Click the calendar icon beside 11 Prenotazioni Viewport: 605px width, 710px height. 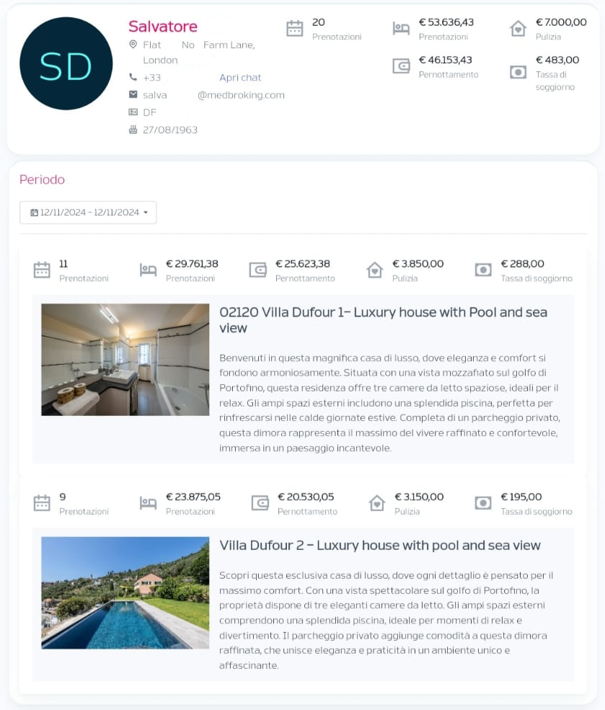pyautogui.click(x=42, y=270)
